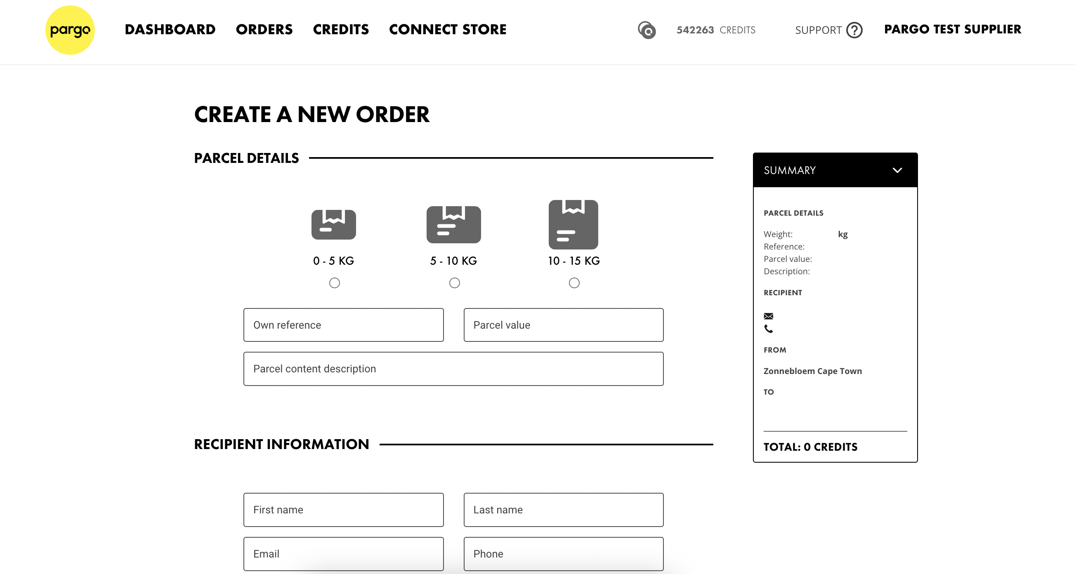Image resolution: width=1076 pixels, height=574 pixels.
Task: Click the envelope icon in summary
Action: [768, 316]
